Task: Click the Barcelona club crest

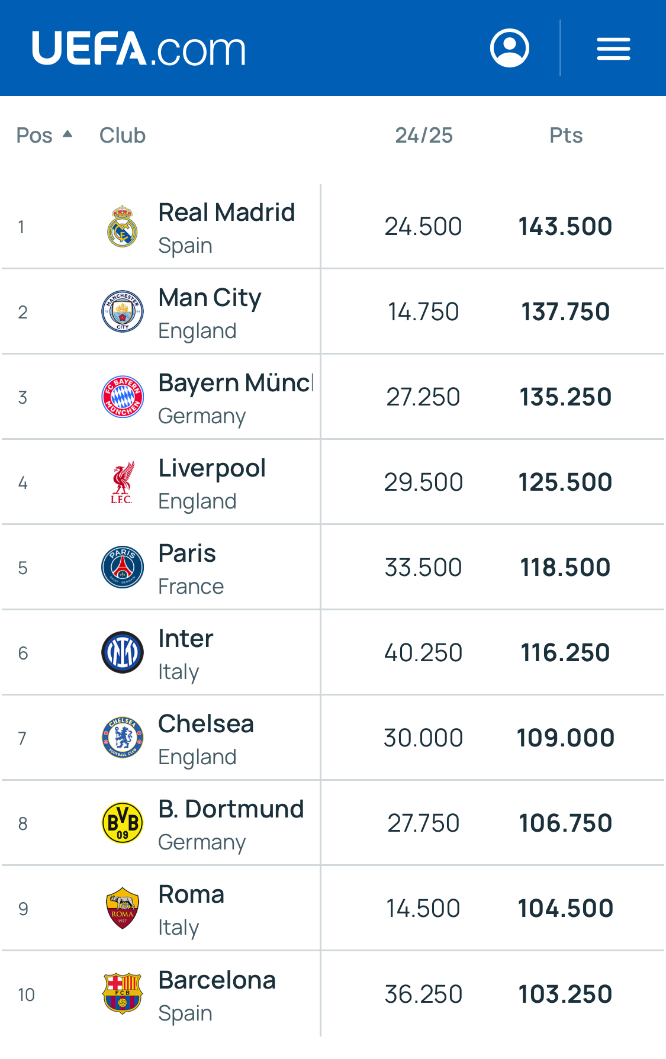Action: tap(123, 994)
